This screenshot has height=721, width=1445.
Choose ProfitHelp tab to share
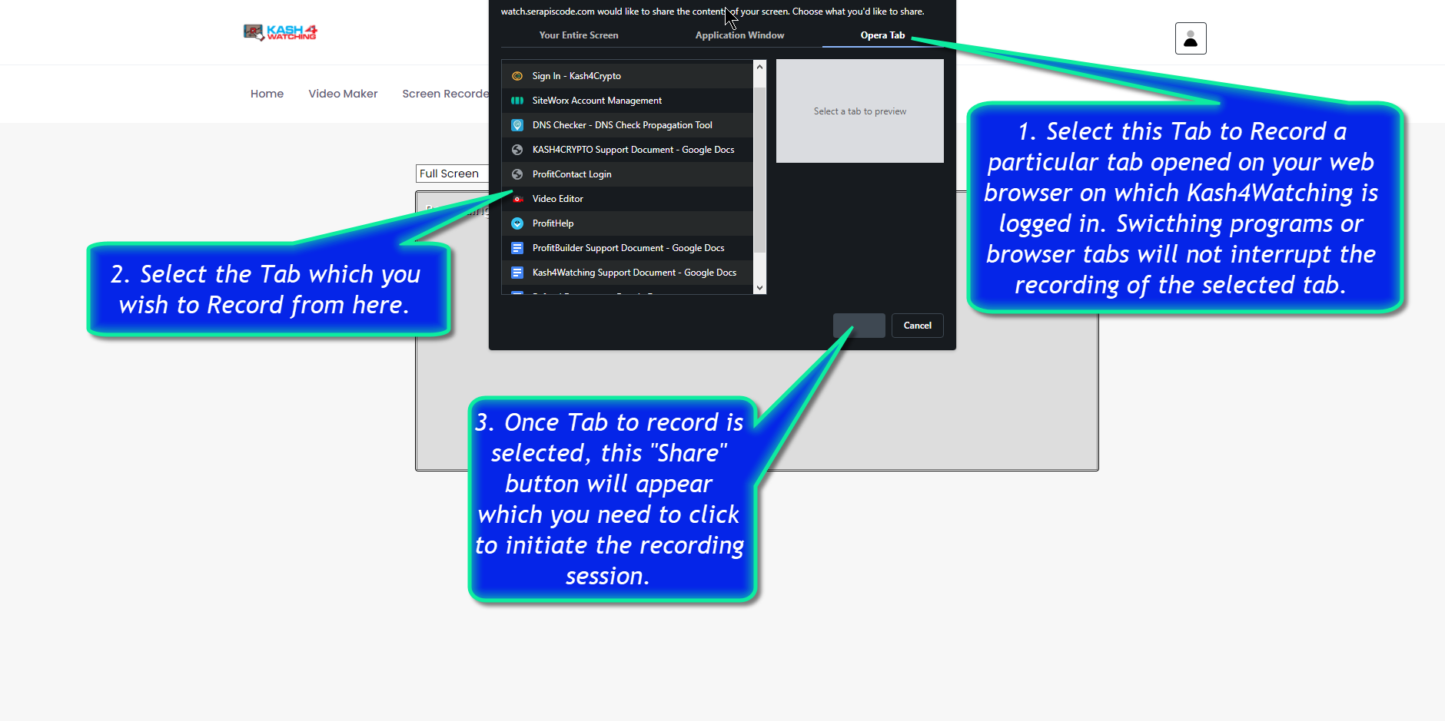[x=627, y=223]
